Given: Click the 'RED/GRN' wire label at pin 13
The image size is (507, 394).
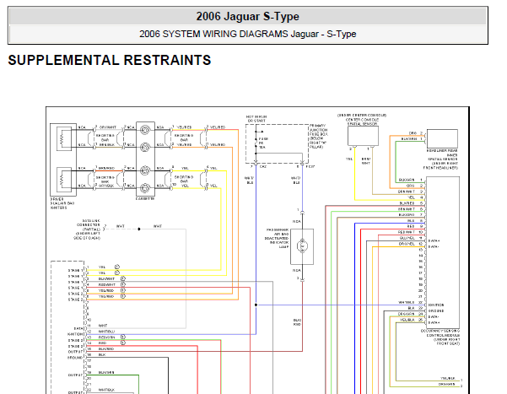Looking at the screenshot, I should click(106, 337).
